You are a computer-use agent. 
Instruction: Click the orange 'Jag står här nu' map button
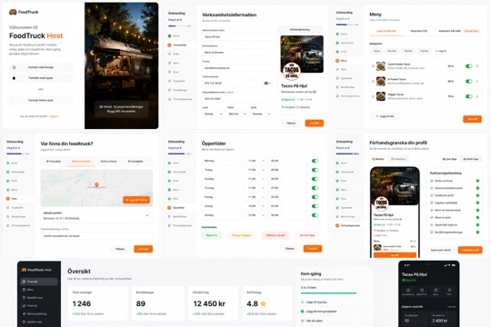[136, 200]
